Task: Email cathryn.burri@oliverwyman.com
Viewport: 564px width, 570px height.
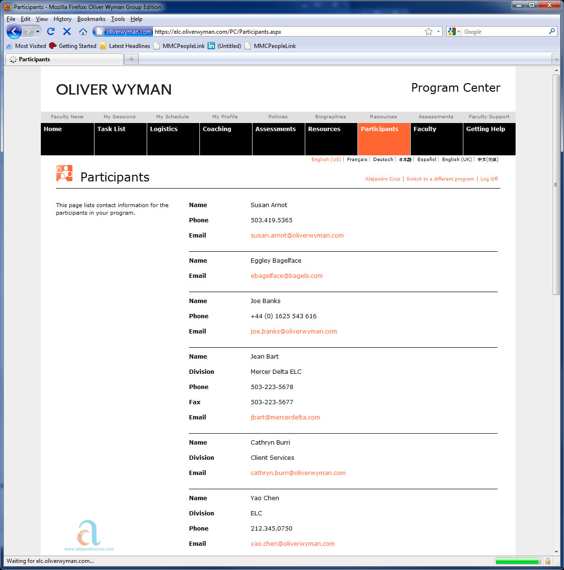Action: click(x=298, y=473)
